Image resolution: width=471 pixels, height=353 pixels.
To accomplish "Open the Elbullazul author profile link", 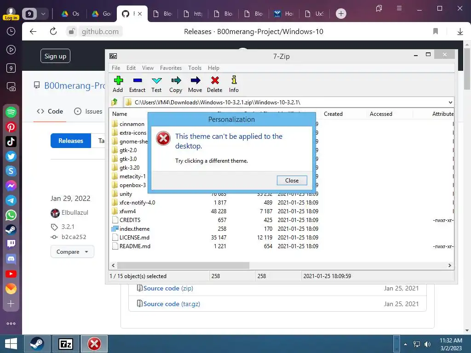I will tap(75, 212).
